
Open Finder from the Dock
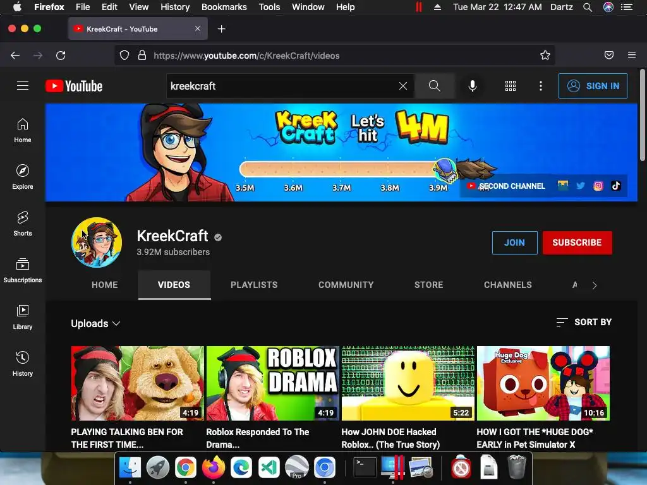[x=130, y=468]
